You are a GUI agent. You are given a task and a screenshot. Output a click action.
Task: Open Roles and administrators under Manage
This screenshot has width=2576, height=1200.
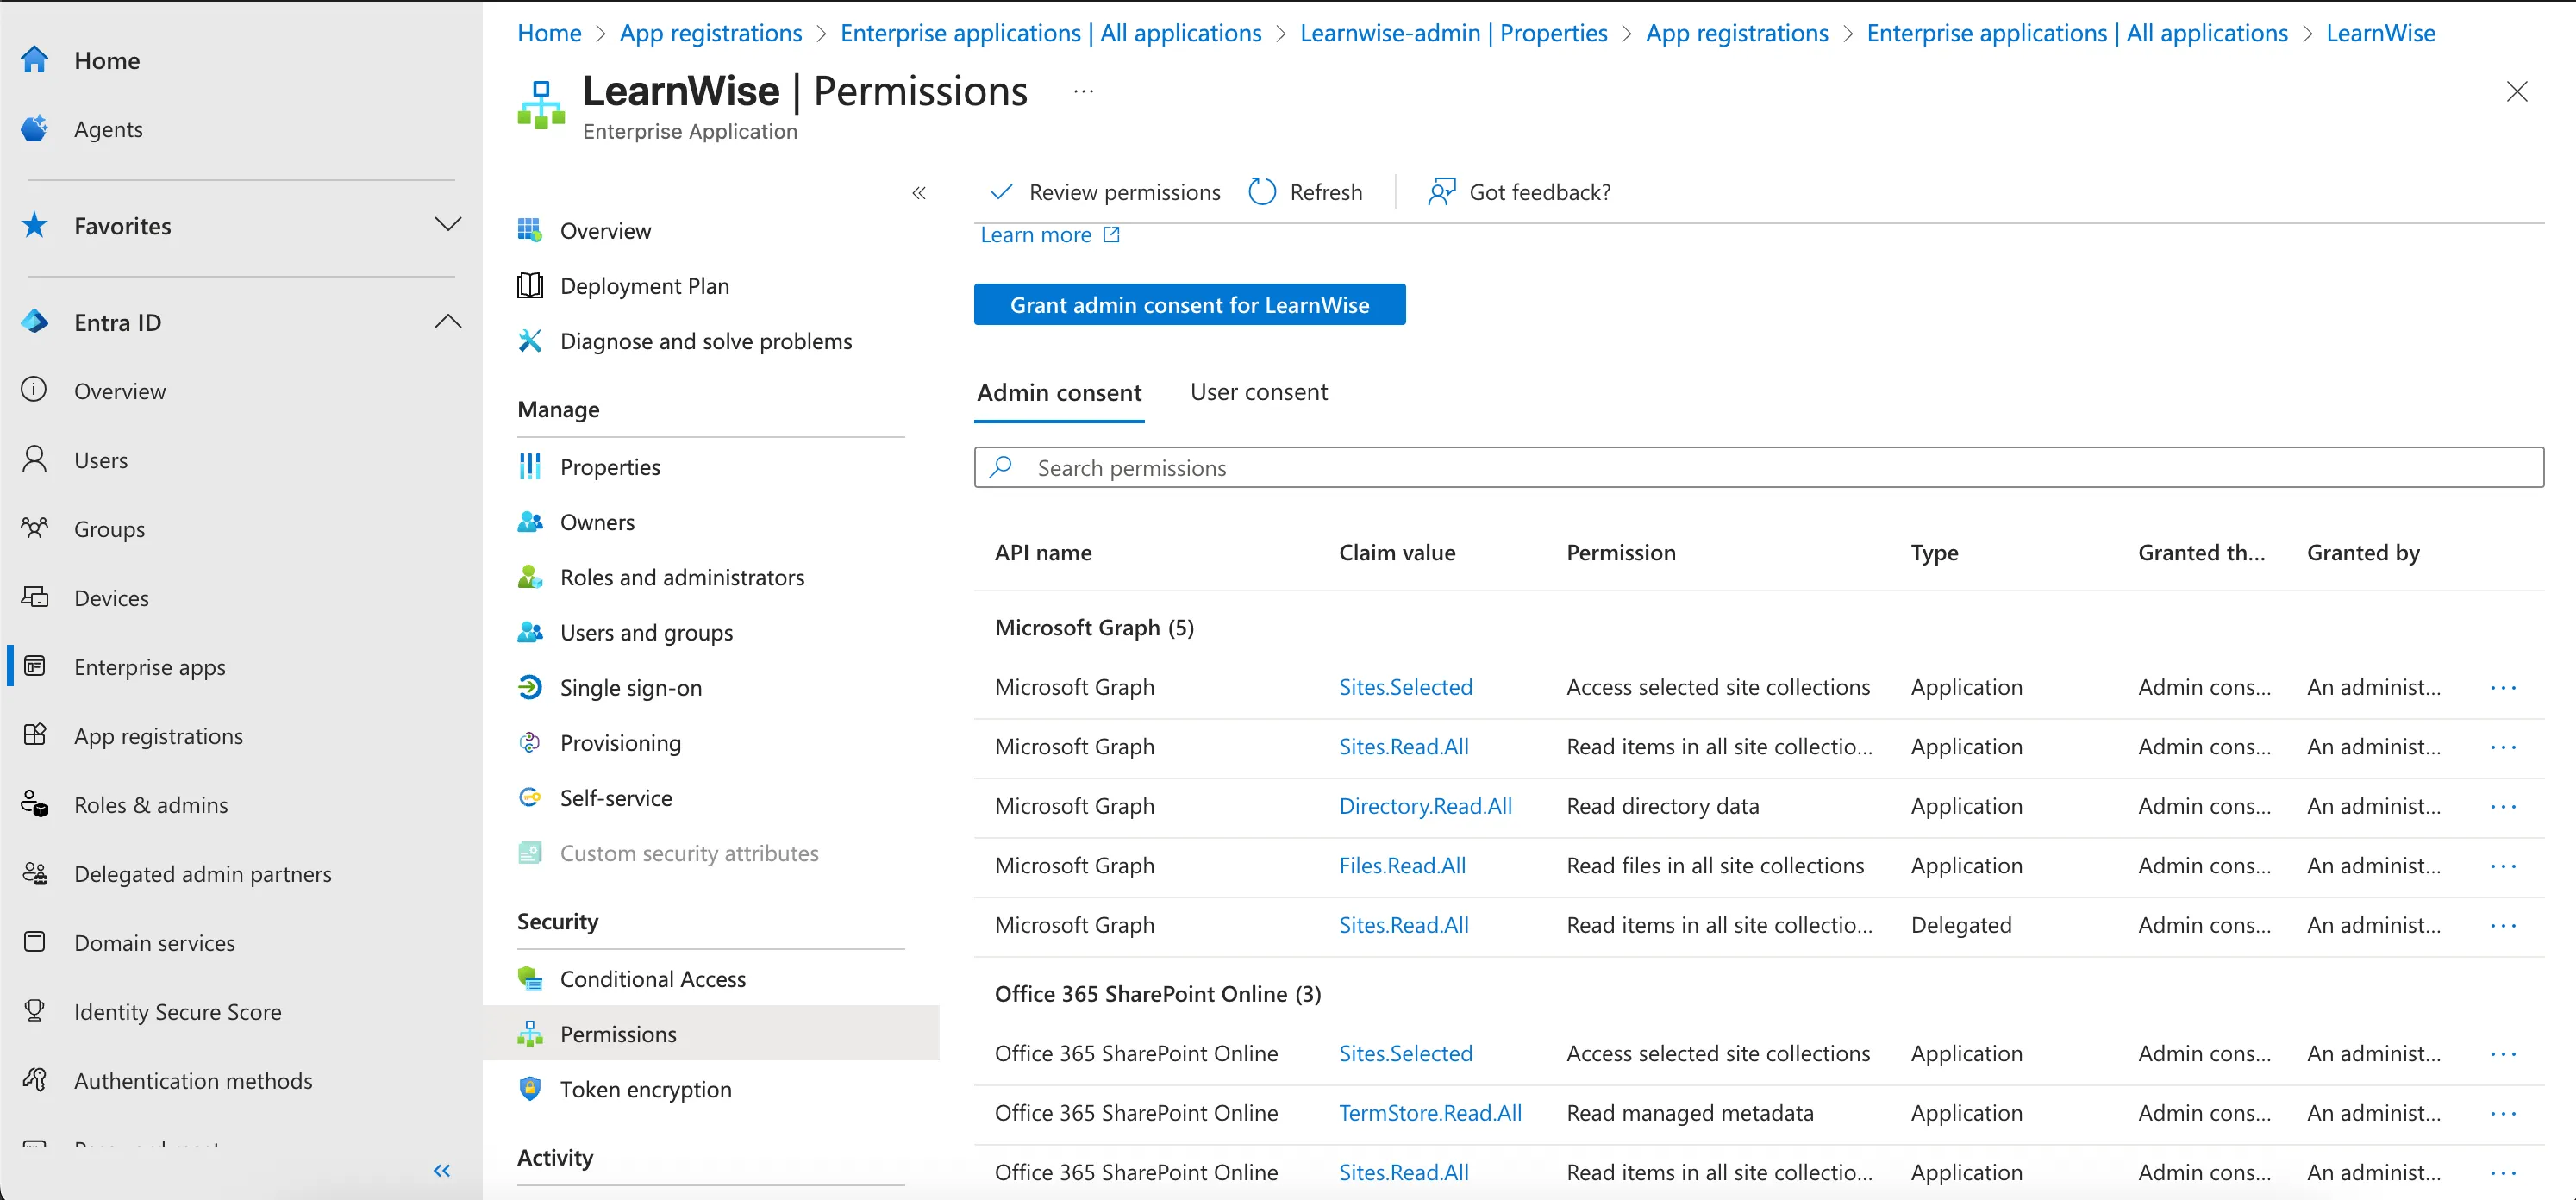(682, 577)
